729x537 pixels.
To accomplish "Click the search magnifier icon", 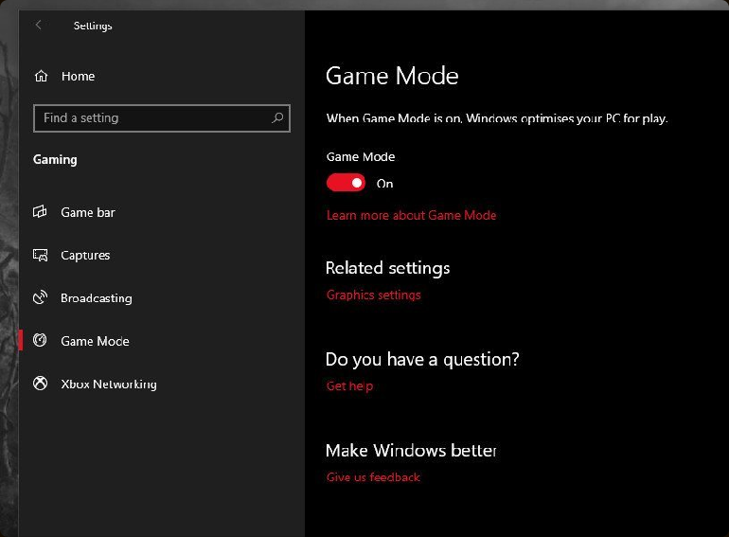I will (277, 118).
